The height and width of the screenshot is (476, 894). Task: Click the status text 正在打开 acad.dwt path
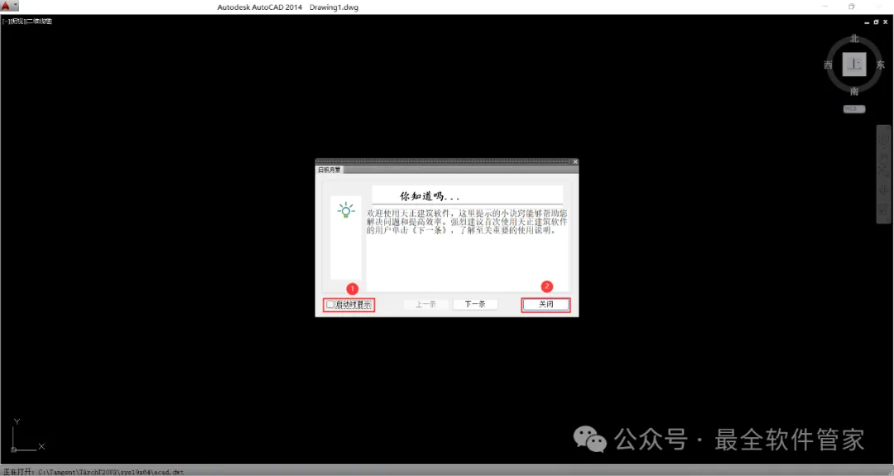click(94, 472)
